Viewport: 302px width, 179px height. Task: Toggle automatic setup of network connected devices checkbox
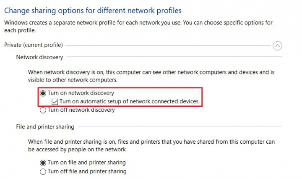tap(55, 102)
